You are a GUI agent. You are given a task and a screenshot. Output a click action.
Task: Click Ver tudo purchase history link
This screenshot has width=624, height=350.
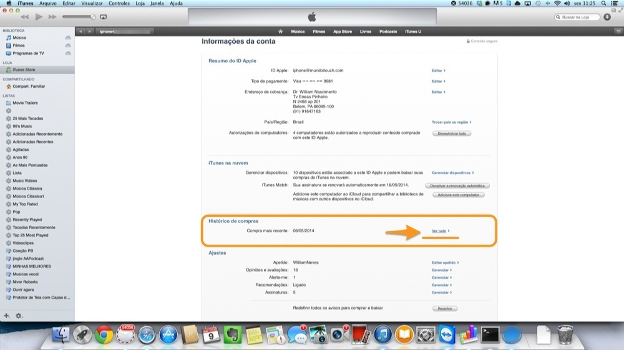point(441,231)
